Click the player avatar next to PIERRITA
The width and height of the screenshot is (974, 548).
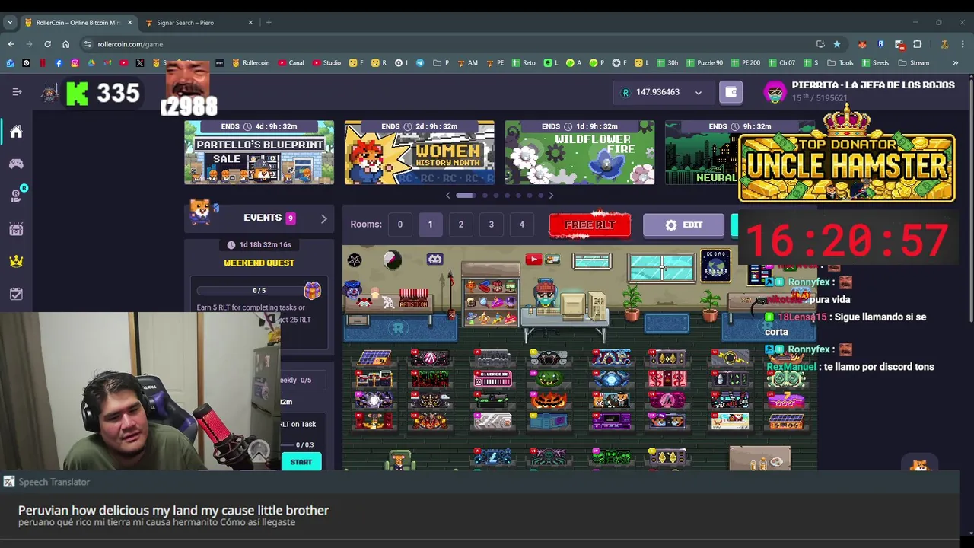pyautogui.click(x=775, y=92)
